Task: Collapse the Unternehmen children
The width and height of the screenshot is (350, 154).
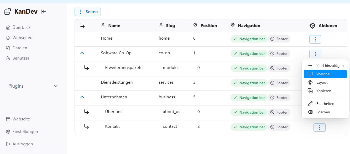Action: (82, 97)
